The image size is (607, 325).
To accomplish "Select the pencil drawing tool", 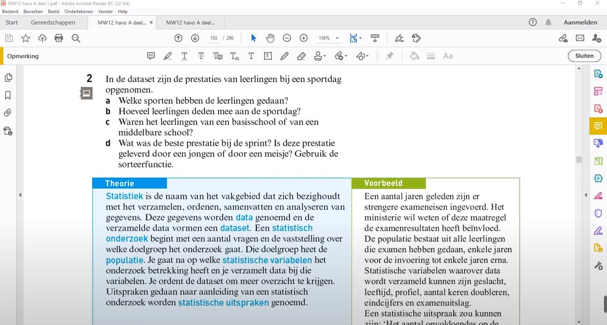I will 284,56.
